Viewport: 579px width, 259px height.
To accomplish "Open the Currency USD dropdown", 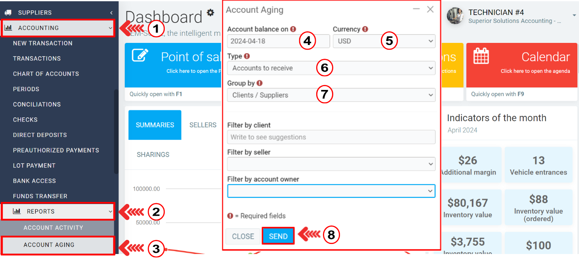I will (384, 41).
